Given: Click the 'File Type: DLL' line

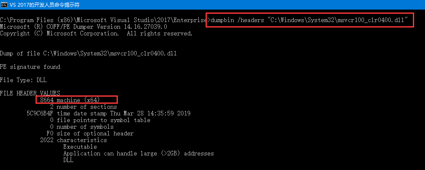Looking at the screenshot, I should [x=23, y=80].
